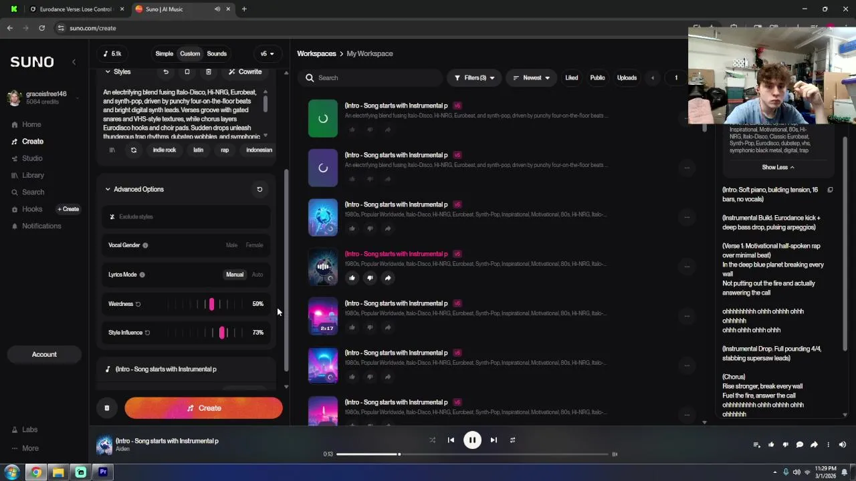The image size is (856, 481).
Task: Open Chrome in the Windows taskbar
Action: [x=36, y=472]
